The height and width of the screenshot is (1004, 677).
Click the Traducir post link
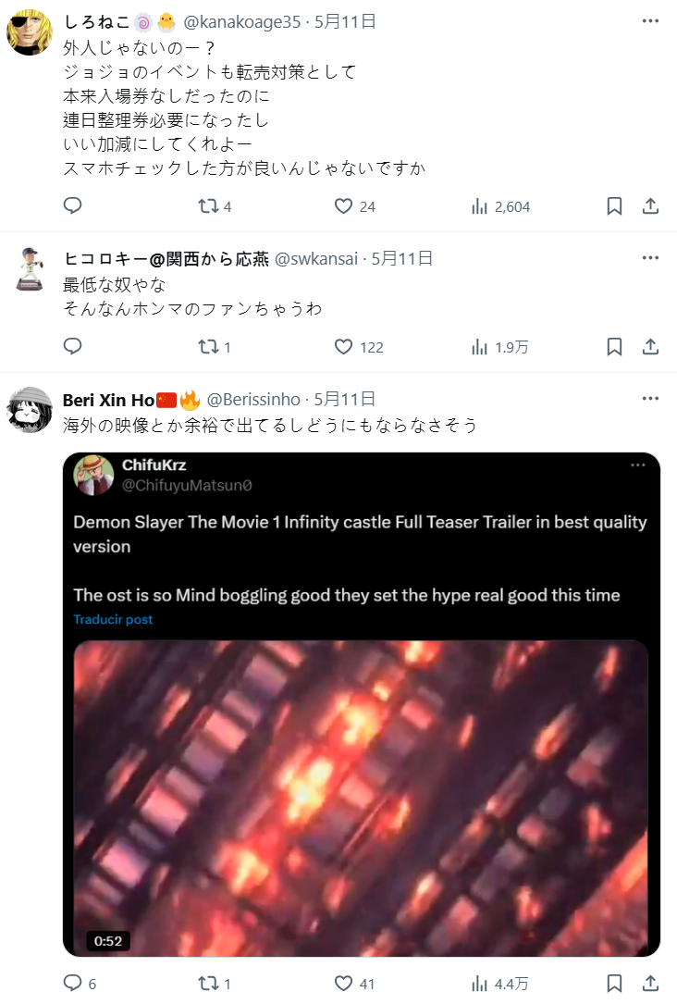pyautogui.click(x=113, y=619)
